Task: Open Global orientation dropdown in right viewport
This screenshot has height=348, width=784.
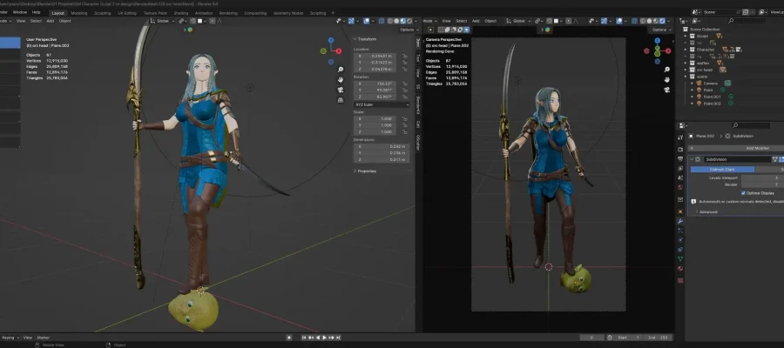Action: tap(517, 21)
